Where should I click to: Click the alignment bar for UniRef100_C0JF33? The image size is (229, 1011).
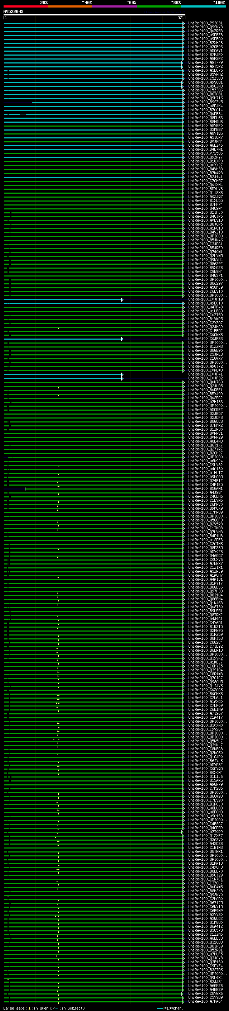point(63,339)
